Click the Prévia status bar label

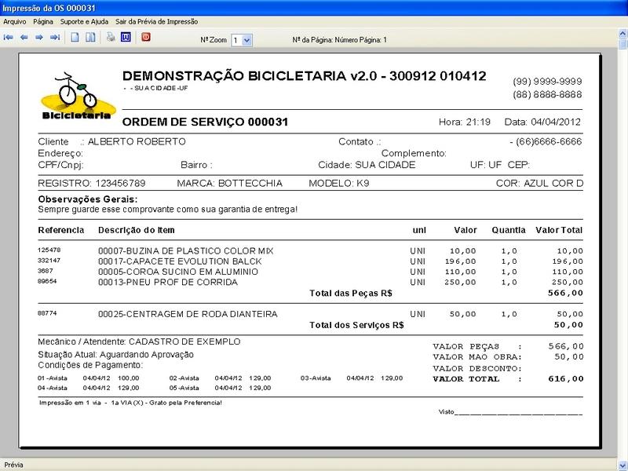tap(14, 465)
